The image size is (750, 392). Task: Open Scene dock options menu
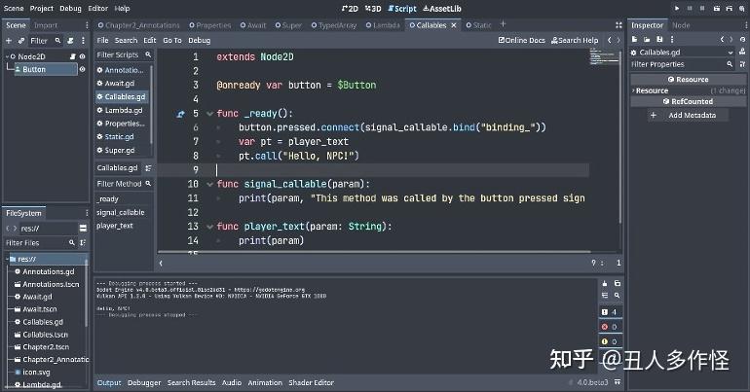pos(87,25)
